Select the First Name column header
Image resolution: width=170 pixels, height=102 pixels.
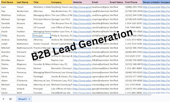click(x=8, y=2)
